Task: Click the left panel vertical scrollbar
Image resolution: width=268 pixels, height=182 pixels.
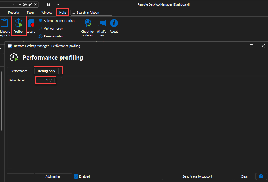Action: tap(2, 101)
